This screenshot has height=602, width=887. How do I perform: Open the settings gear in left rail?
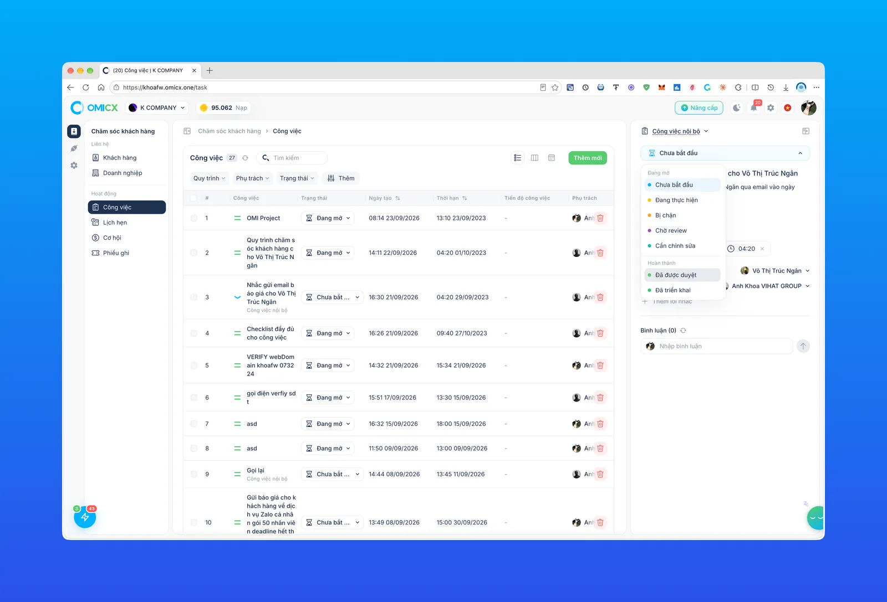74,166
